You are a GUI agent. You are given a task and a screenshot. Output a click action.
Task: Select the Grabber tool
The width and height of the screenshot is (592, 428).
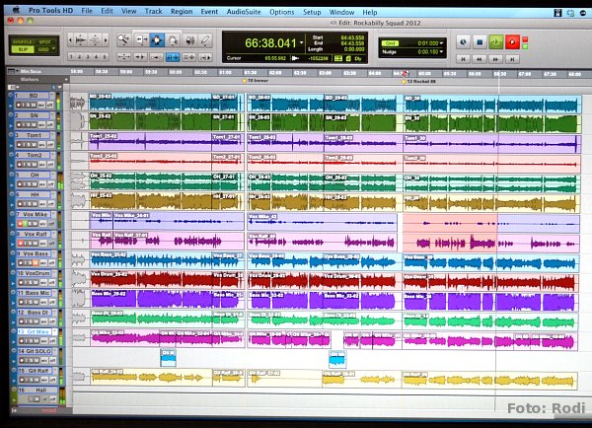pyautogui.click(x=173, y=39)
